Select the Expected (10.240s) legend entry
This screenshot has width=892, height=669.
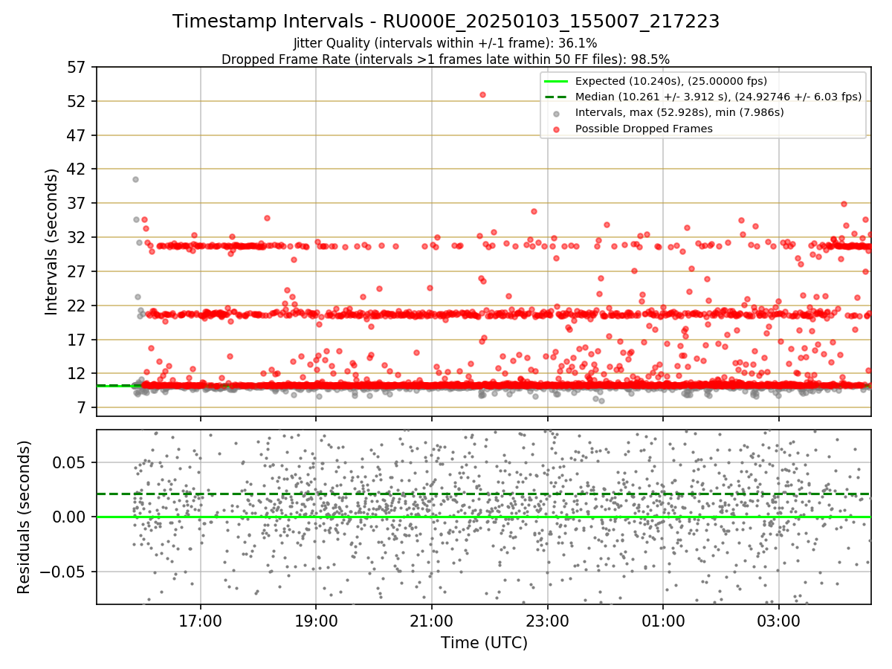point(671,81)
